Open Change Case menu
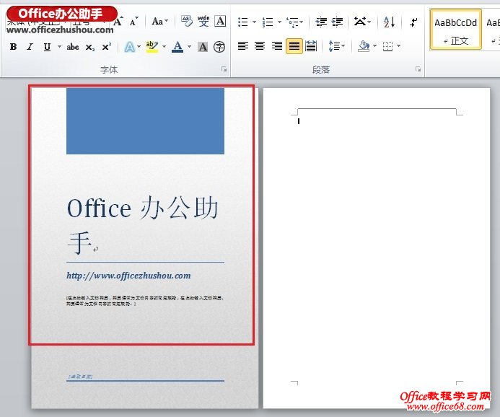The image size is (500, 417). pyautogui.click(x=159, y=22)
